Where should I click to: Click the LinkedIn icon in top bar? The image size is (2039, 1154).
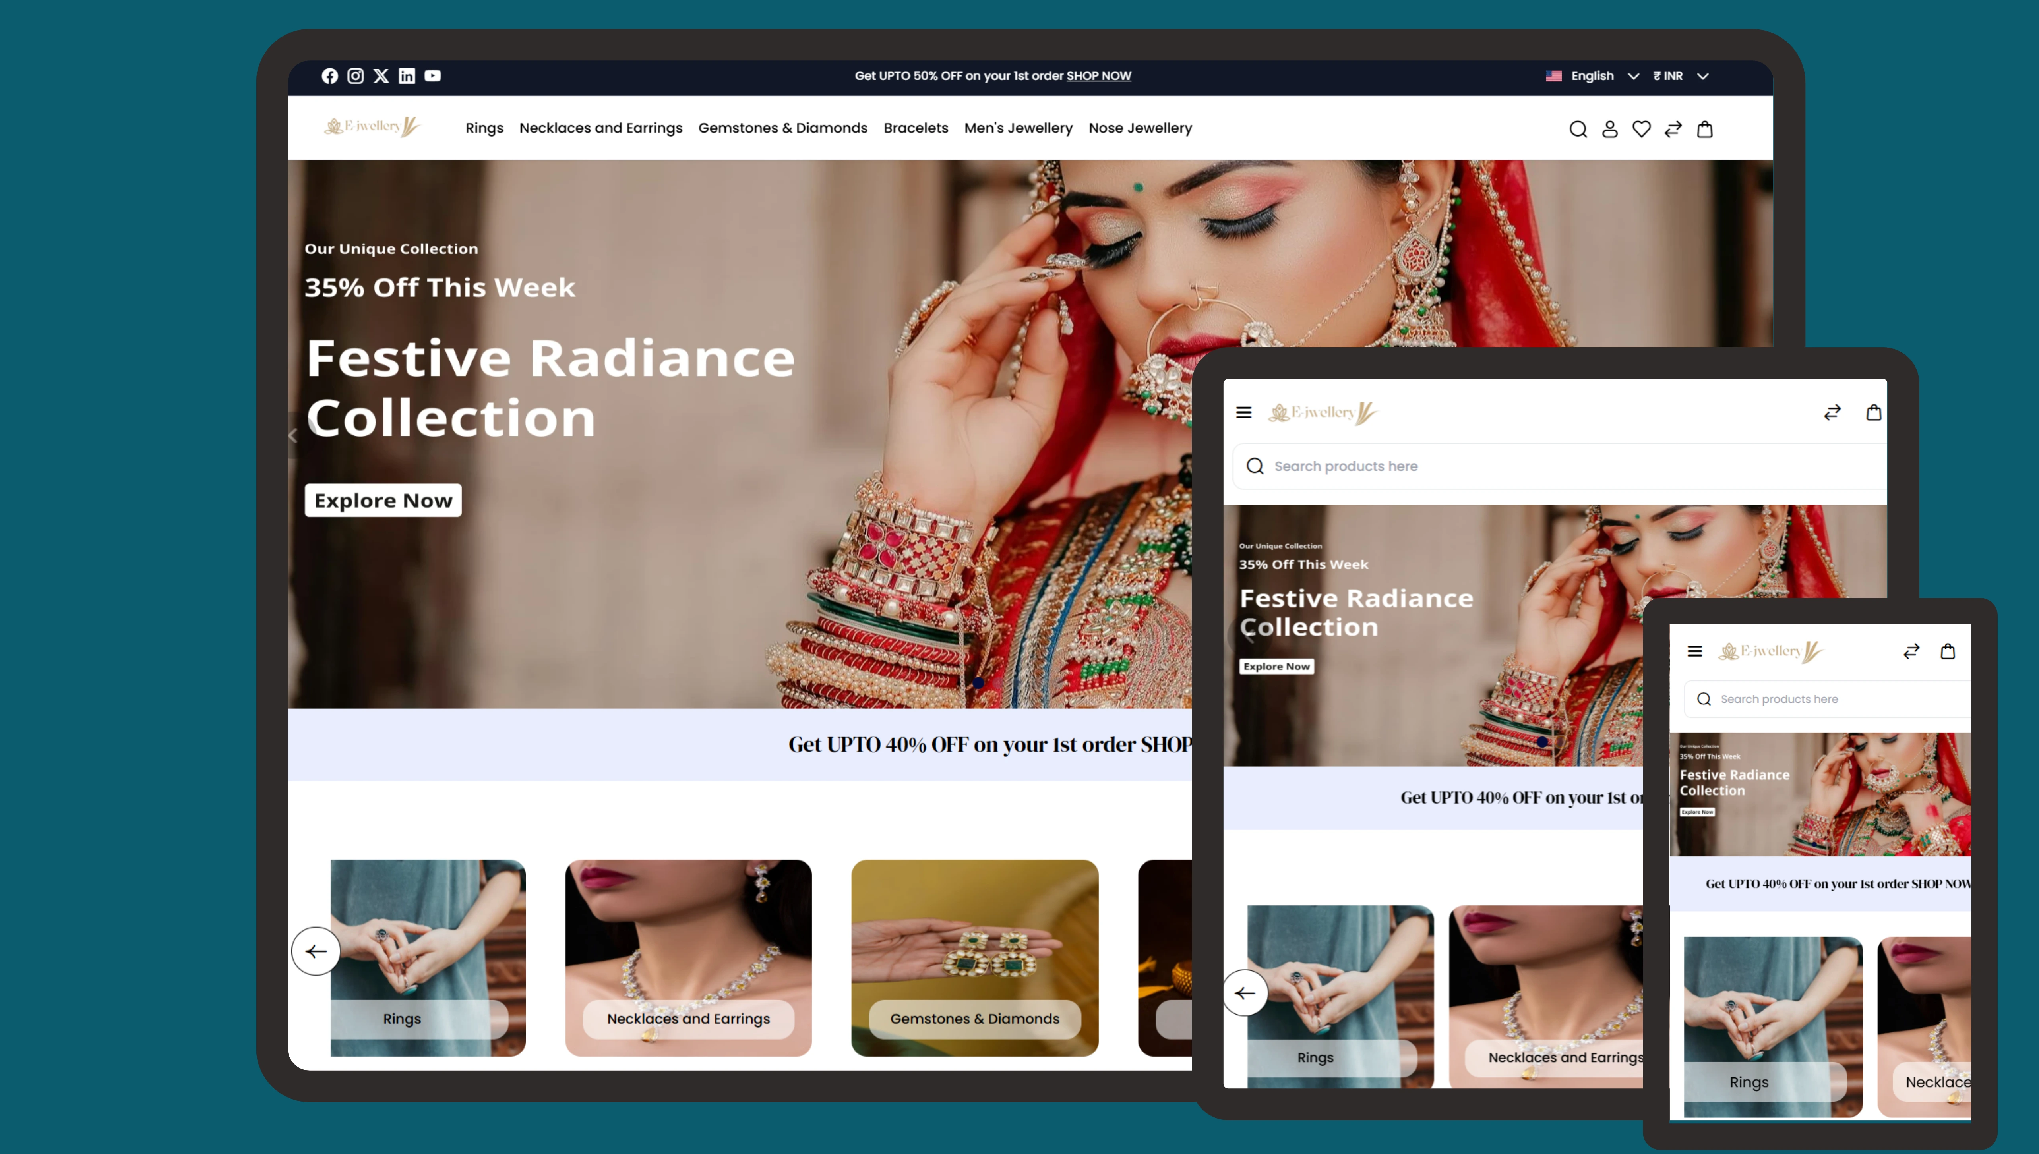click(x=407, y=76)
